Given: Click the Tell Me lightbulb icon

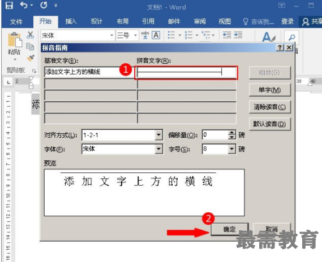Looking at the screenshot, I should click(246, 21).
